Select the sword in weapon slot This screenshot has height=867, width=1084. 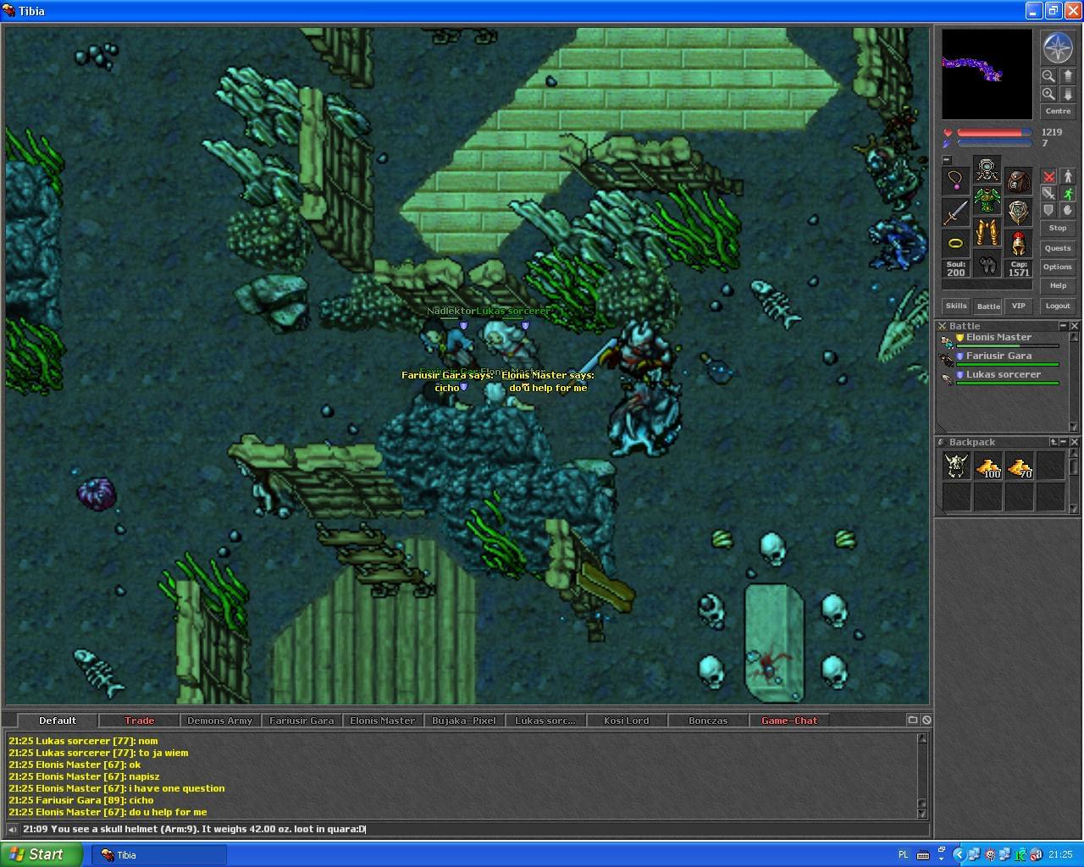coord(955,212)
